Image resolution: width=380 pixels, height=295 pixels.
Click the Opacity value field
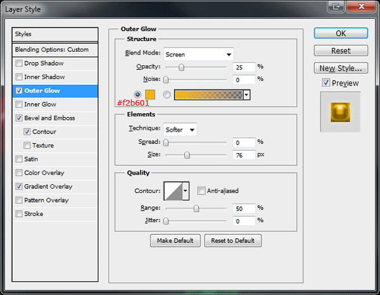[244, 67]
